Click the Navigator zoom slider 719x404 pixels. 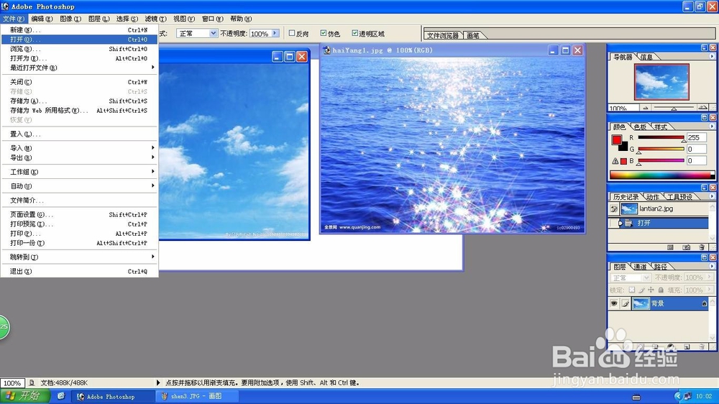[674, 108]
